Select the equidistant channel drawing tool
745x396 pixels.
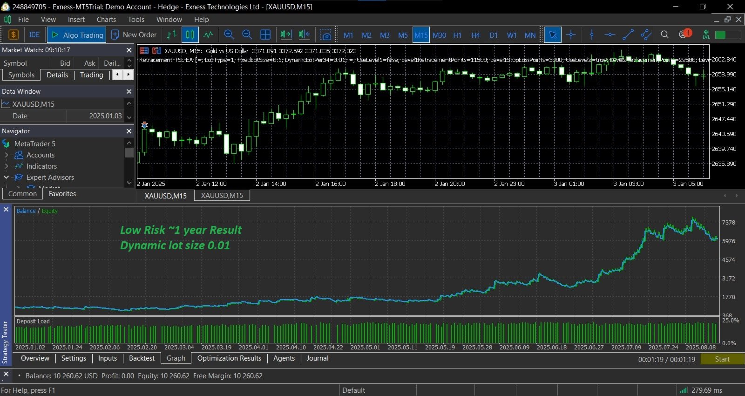coord(646,35)
